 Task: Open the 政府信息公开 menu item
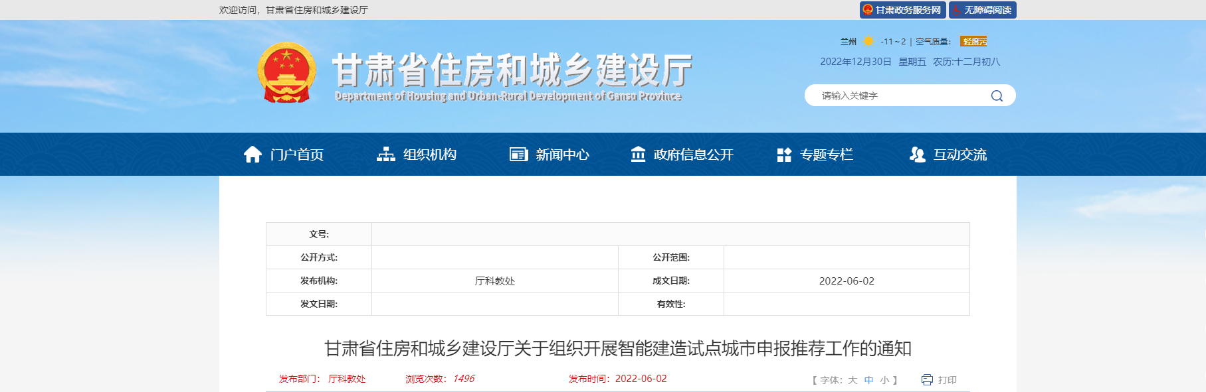tap(693, 155)
